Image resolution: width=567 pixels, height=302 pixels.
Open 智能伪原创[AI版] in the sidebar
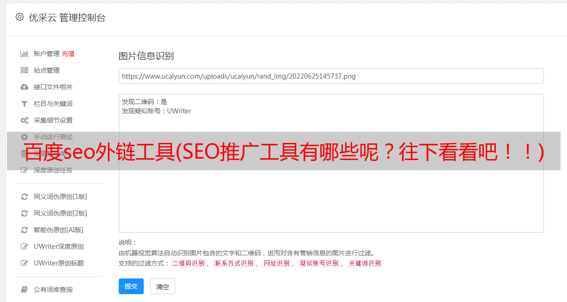coord(59,230)
